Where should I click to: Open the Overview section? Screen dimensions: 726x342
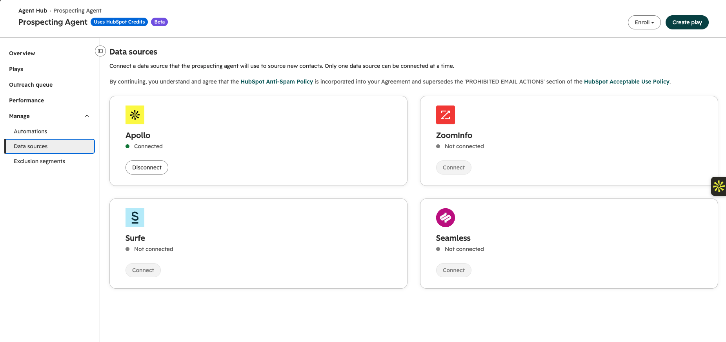[x=22, y=53]
